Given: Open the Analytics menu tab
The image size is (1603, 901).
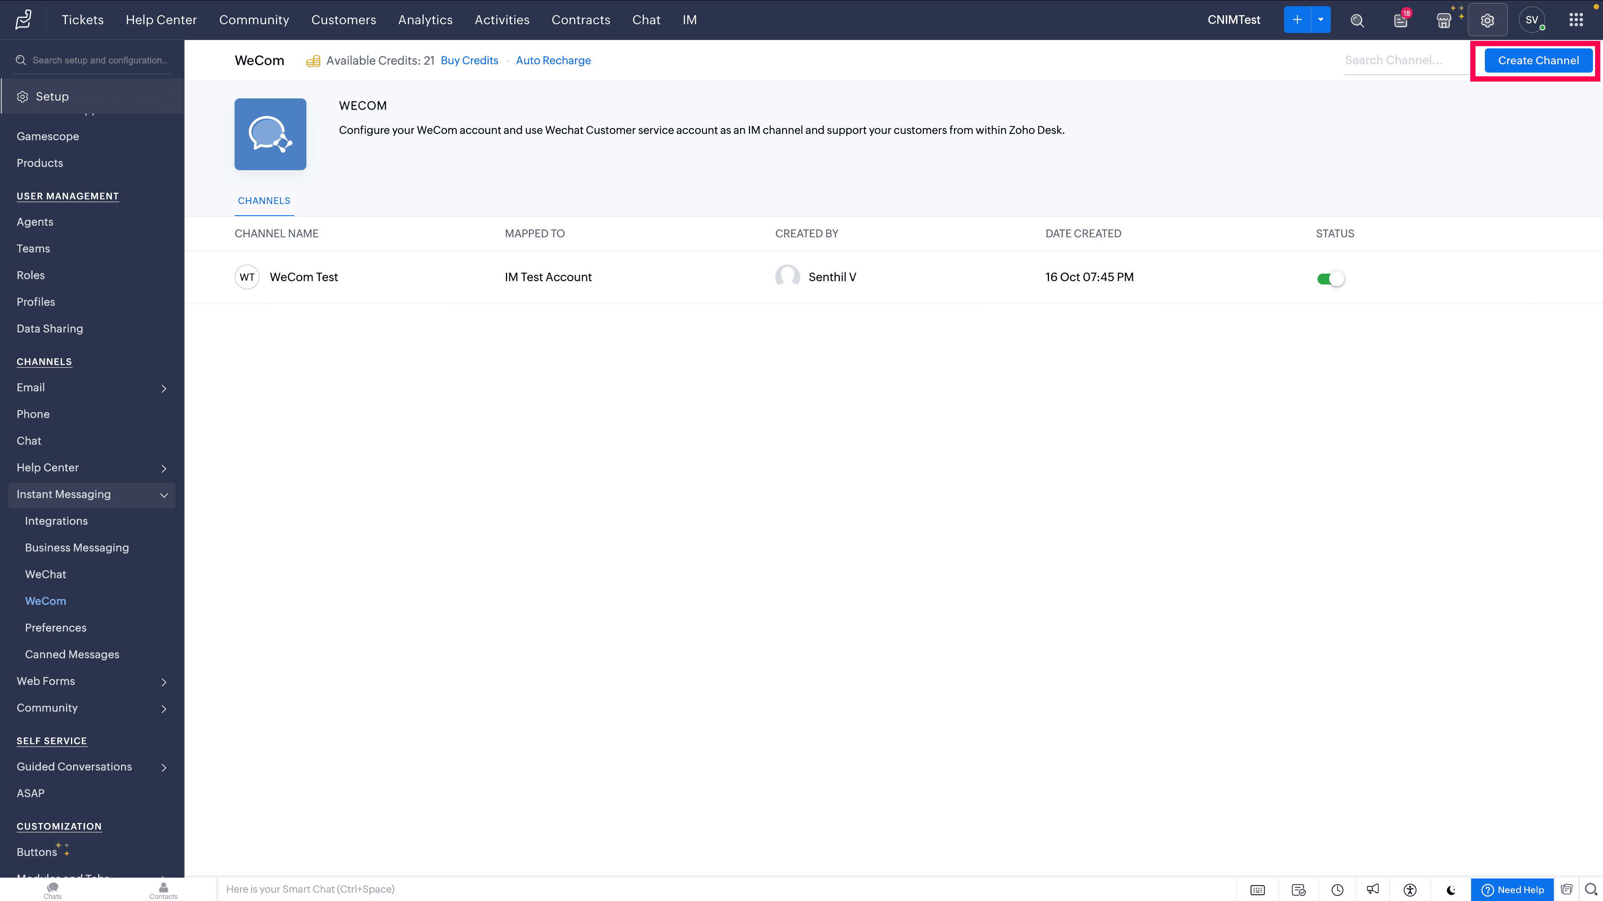Looking at the screenshot, I should pos(425,20).
